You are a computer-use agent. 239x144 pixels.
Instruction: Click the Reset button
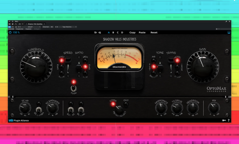(x=154, y=32)
